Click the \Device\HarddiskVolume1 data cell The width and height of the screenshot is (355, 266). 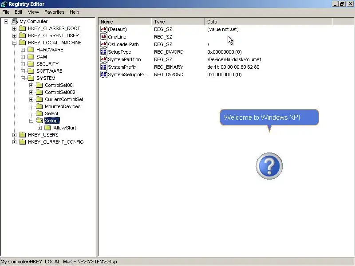point(234,59)
